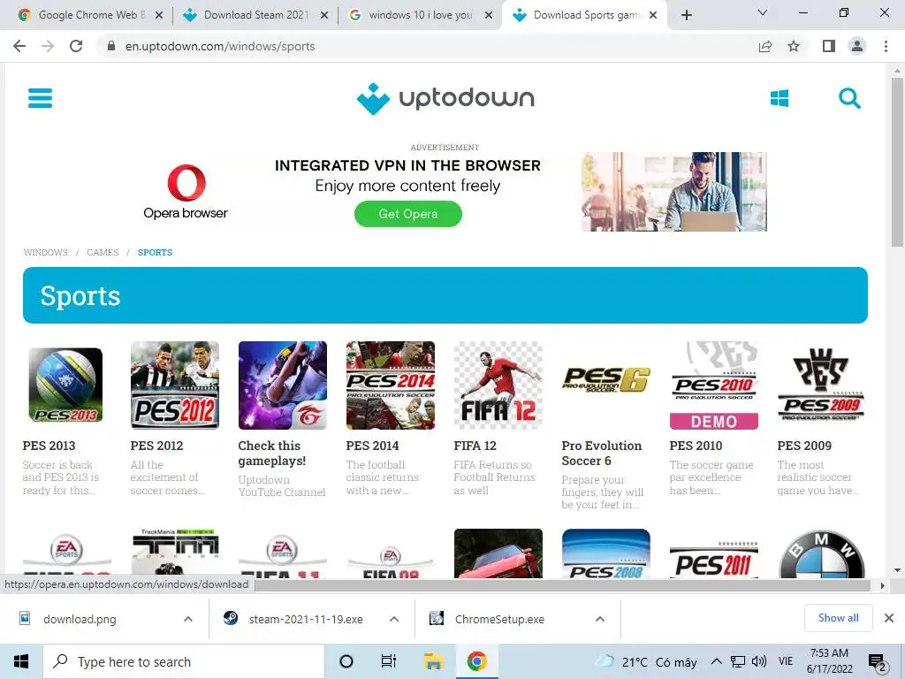Open PES 6 logo thumbnail

[606, 380]
